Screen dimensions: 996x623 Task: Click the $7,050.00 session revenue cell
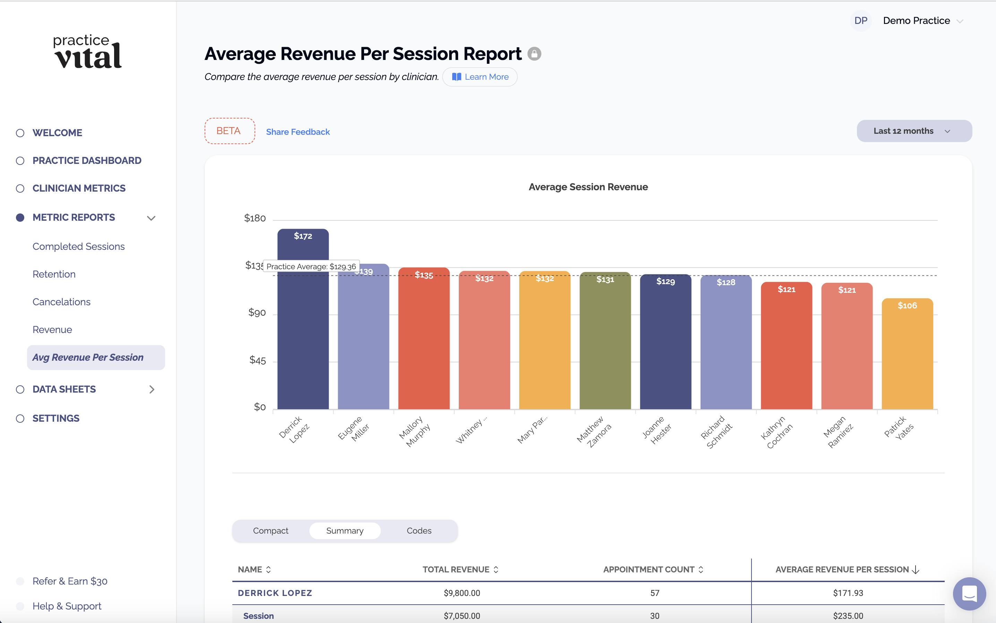click(462, 616)
